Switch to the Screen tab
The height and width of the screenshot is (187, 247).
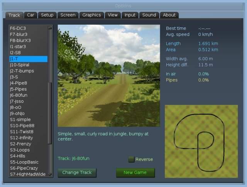(x=68, y=15)
